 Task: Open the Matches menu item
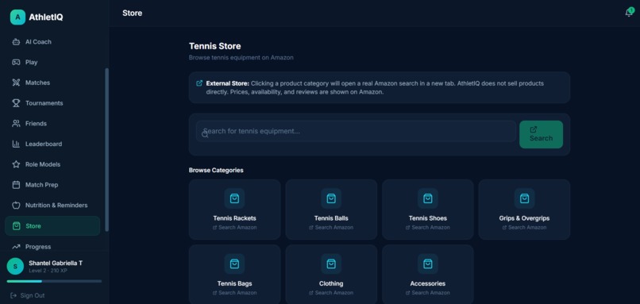point(52,83)
